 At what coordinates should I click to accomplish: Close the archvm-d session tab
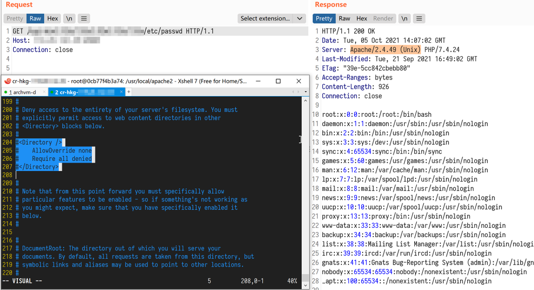pos(44,92)
